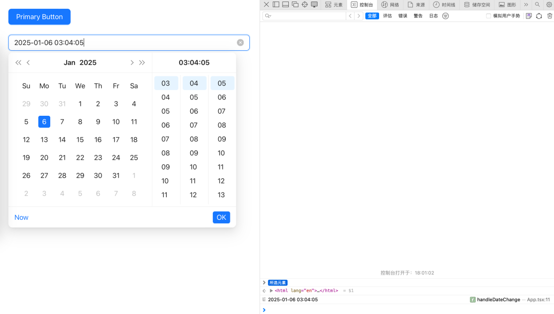Clear console with trash icon

coord(550,16)
